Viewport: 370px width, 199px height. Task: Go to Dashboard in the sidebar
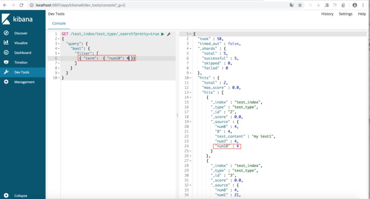coord(22,53)
